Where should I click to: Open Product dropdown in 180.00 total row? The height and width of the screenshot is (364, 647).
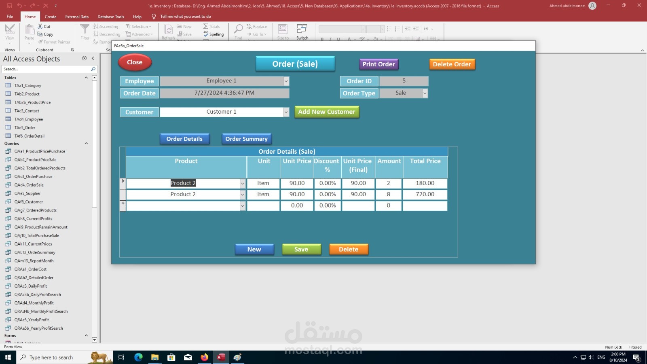pos(243,183)
